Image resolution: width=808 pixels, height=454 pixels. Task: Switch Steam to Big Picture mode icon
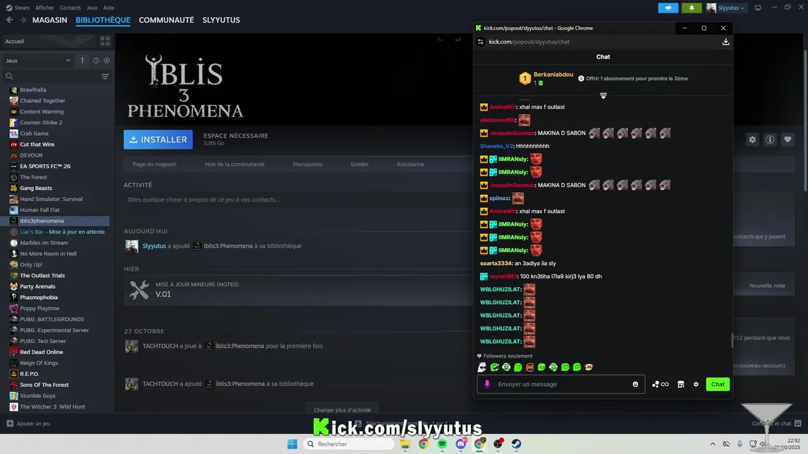(x=758, y=8)
